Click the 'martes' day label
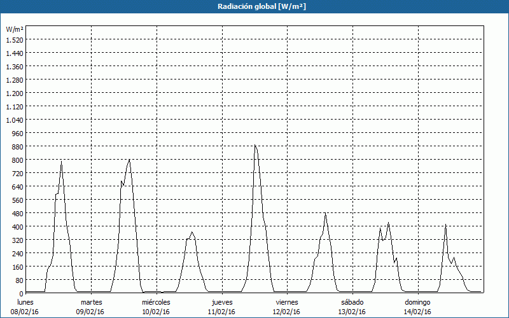The height and width of the screenshot is (318, 509). [x=91, y=302]
